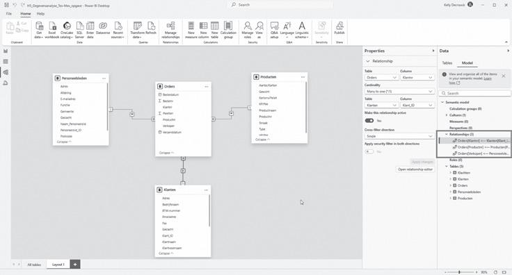Switch to Report view in left sidebar
The image size is (512, 275).
coord(6,51)
